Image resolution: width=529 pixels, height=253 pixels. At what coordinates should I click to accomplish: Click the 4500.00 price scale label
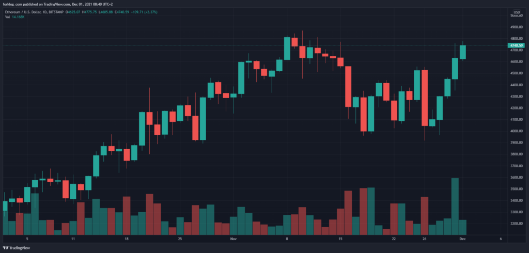click(x=516, y=73)
